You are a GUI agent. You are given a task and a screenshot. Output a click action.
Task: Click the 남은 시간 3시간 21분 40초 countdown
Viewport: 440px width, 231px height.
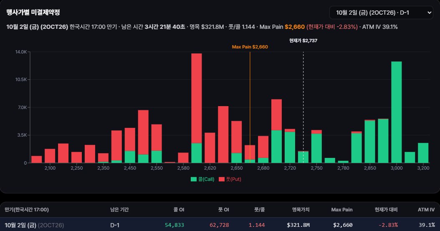(x=153, y=27)
